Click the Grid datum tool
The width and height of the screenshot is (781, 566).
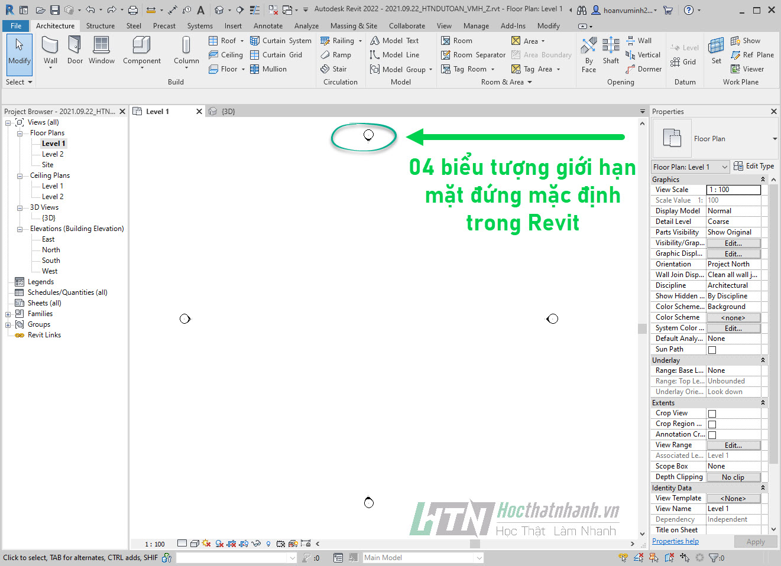pyautogui.click(x=683, y=62)
